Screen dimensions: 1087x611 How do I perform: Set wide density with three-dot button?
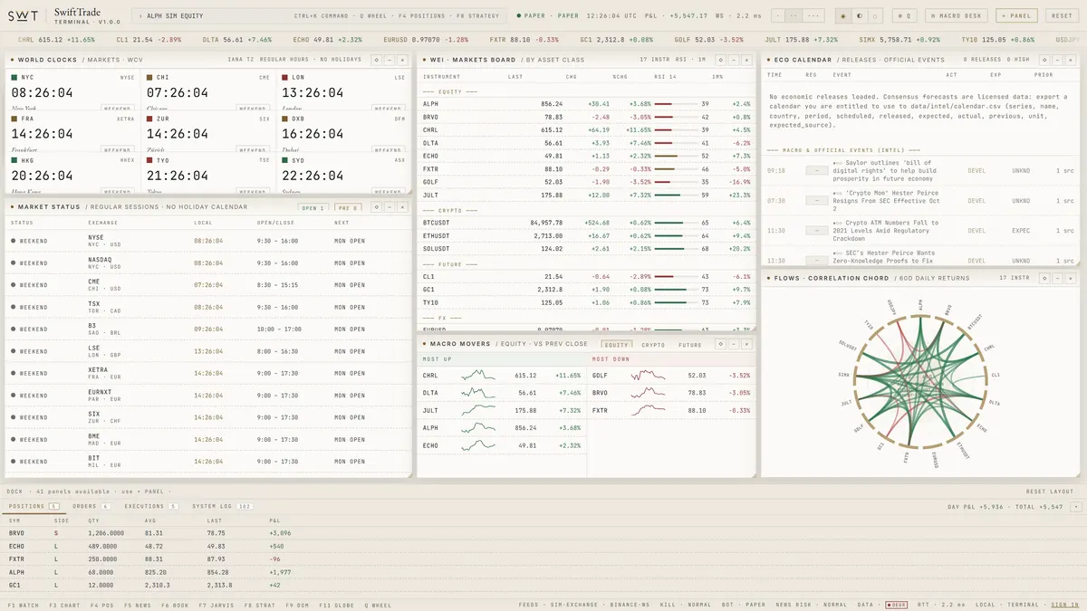coord(813,15)
